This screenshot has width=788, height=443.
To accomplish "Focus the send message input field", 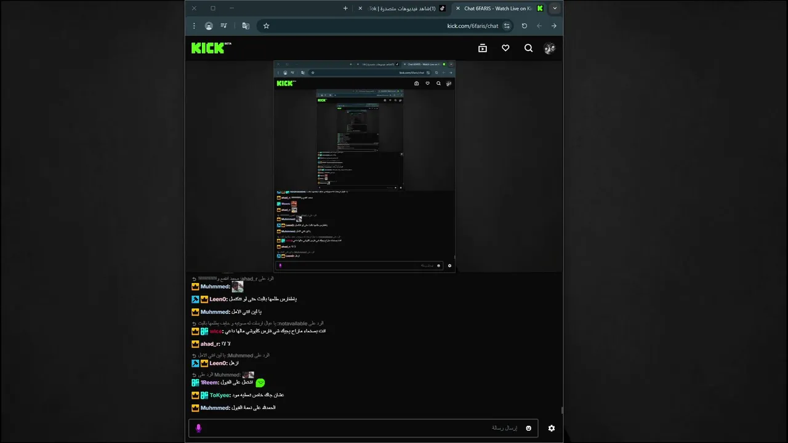I will click(x=363, y=428).
